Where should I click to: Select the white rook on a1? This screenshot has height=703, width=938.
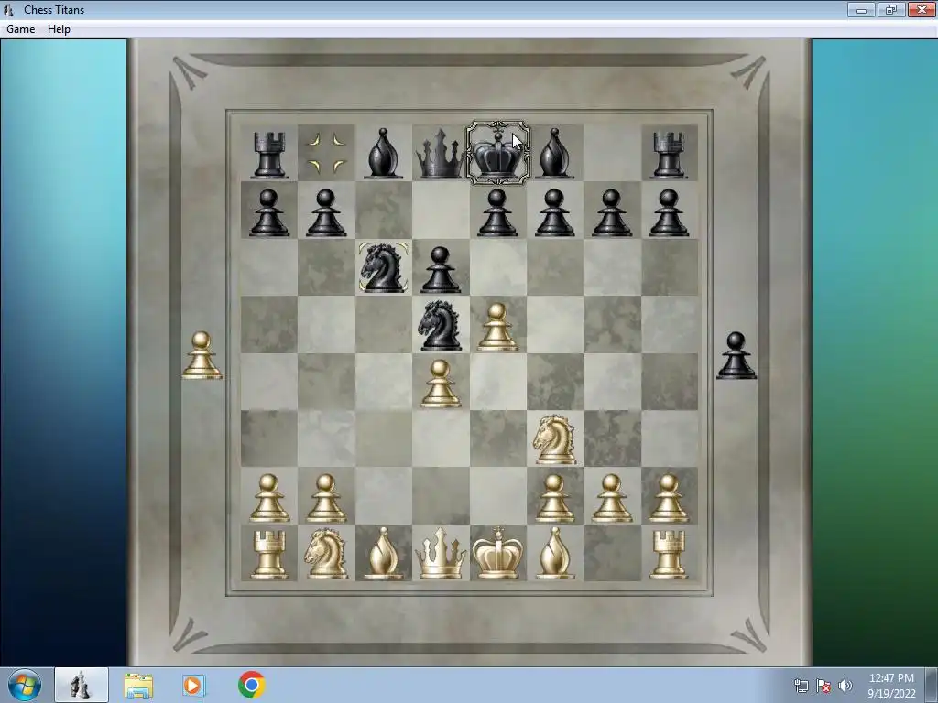[268, 554]
